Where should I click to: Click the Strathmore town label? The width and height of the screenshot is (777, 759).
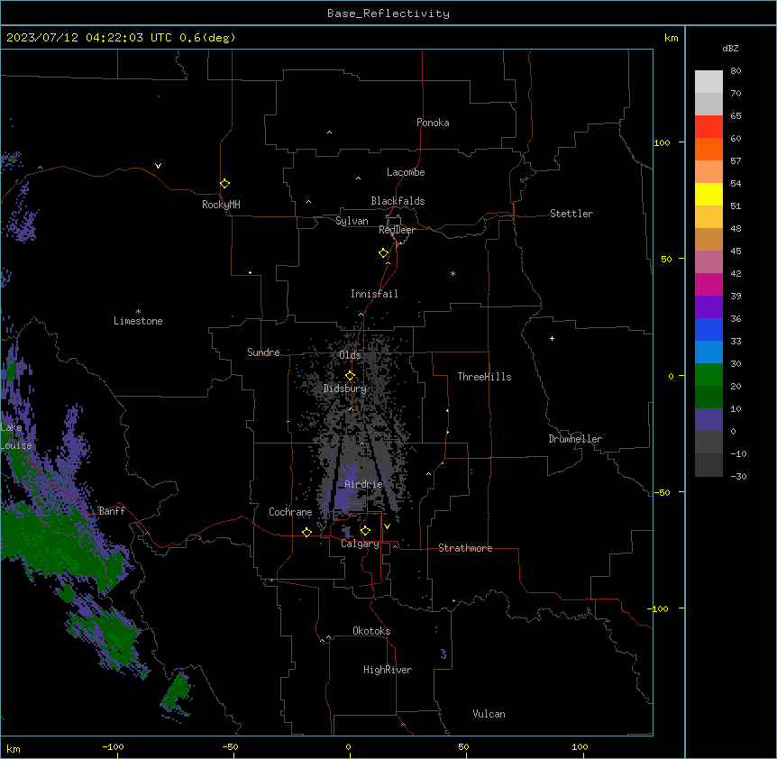pos(465,548)
